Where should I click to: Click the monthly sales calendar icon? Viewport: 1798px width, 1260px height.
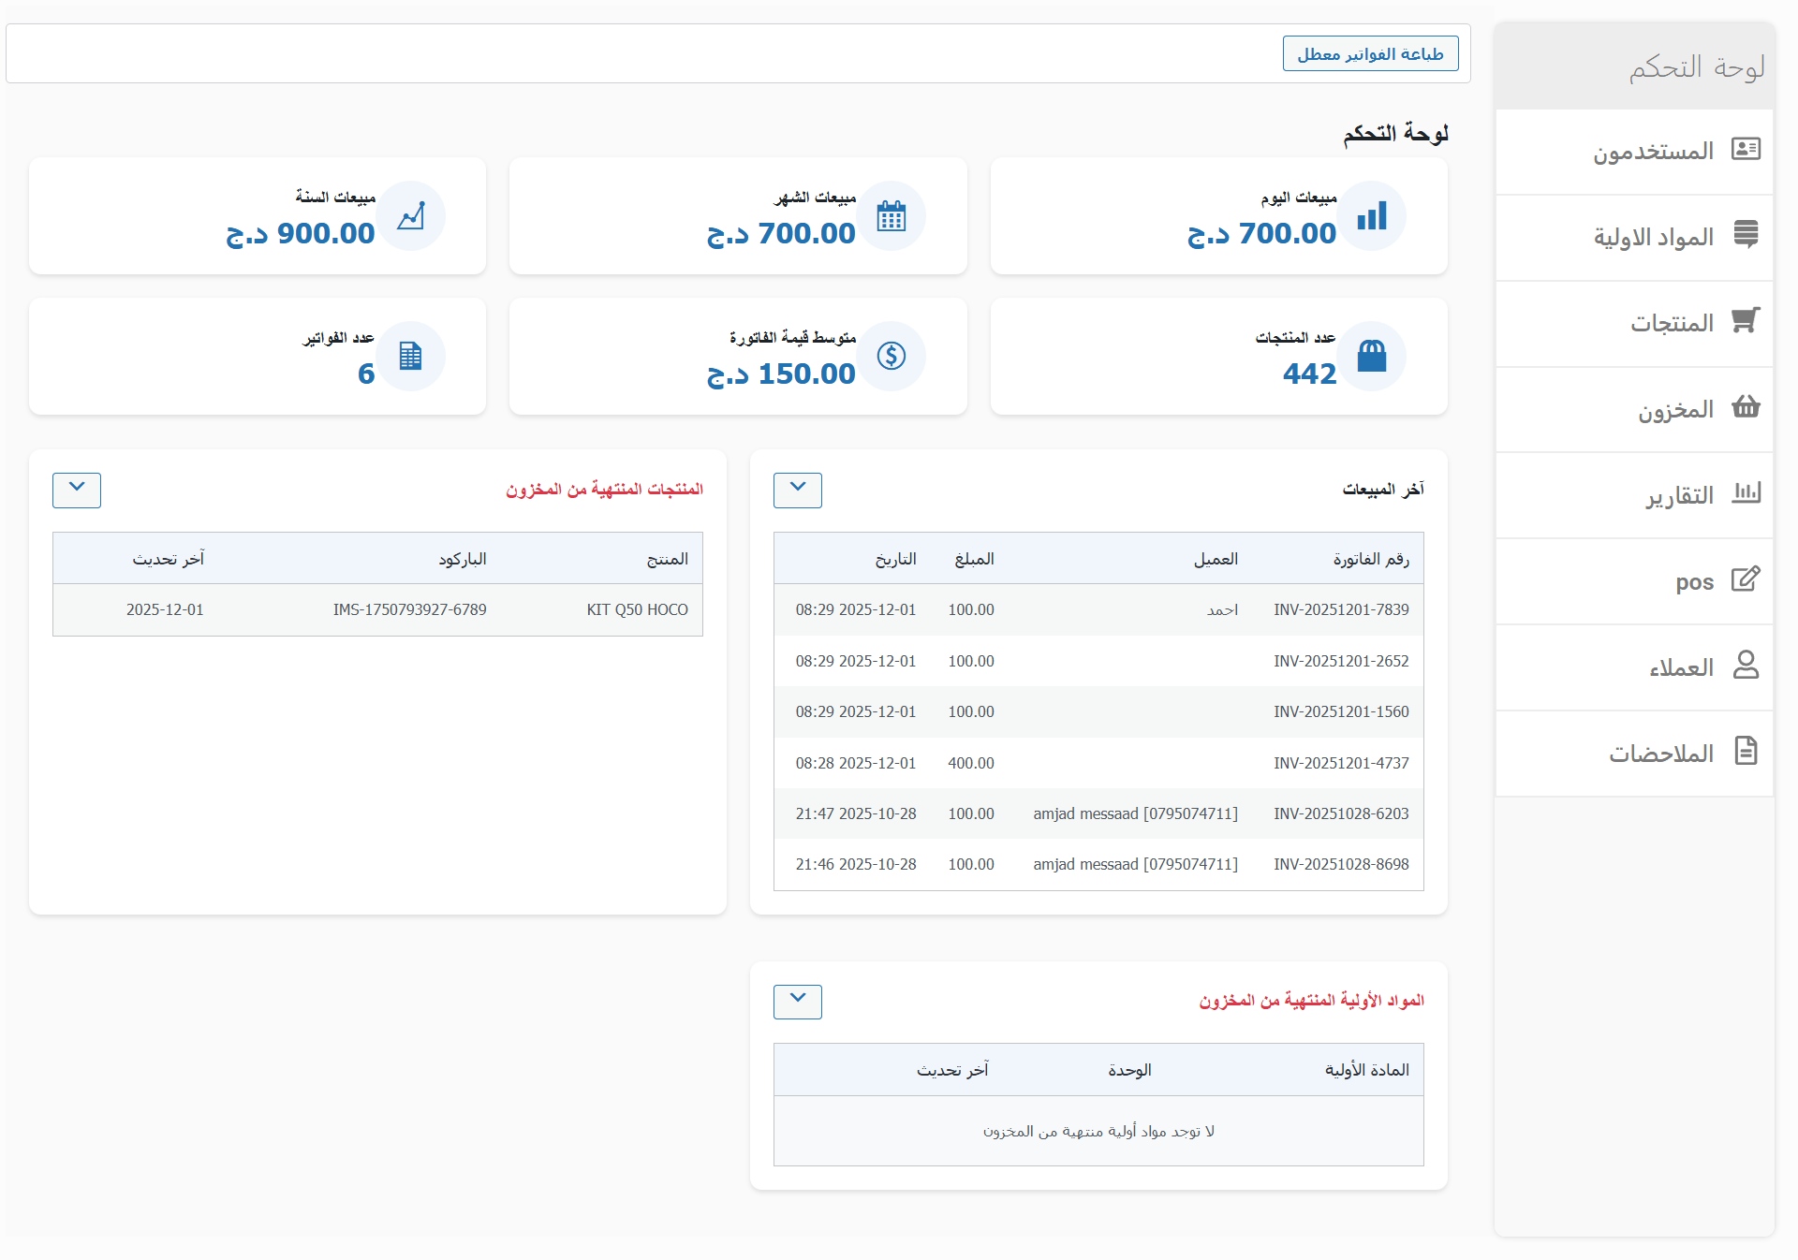tap(891, 216)
